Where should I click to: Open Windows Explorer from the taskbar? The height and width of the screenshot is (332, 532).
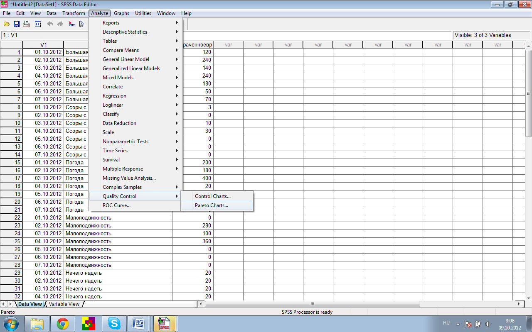(37, 323)
